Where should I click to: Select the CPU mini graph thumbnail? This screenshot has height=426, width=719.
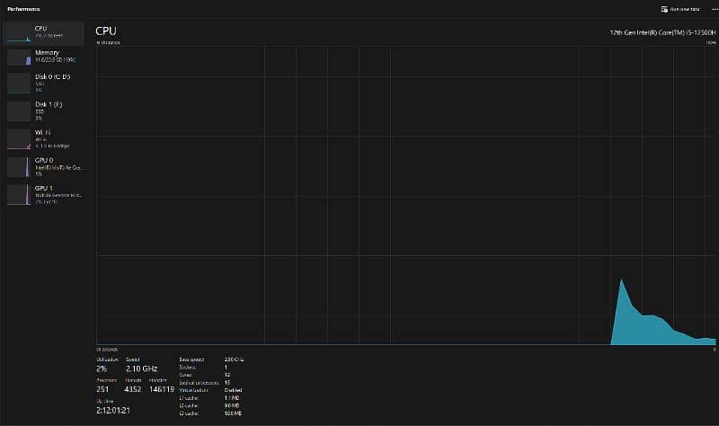[18, 32]
